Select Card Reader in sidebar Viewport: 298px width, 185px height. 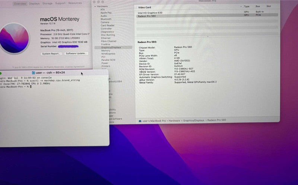pyautogui.click(x=108, y=25)
